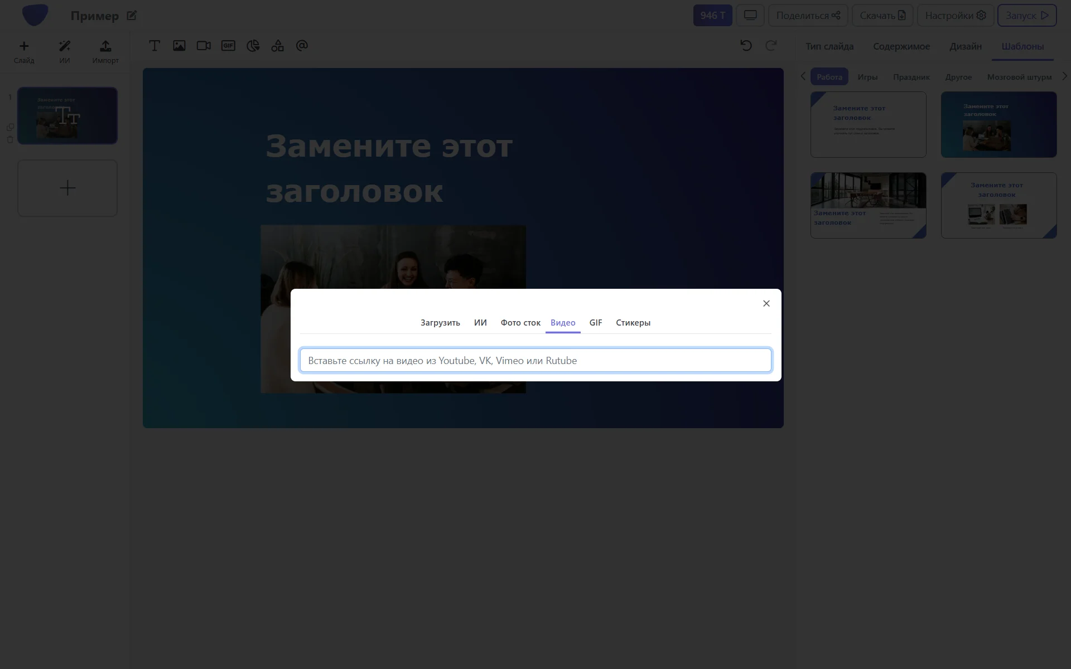The width and height of the screenshot is (1071, 669).
Task: Select the Мозговой штурм template category
Action: pyautogui.click(x=1019, y=77)
